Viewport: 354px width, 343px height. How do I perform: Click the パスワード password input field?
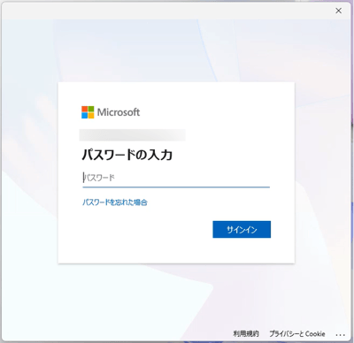coord(176,178)
